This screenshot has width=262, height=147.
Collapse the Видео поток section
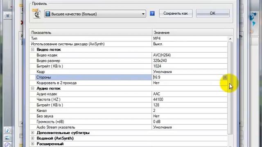33,49
